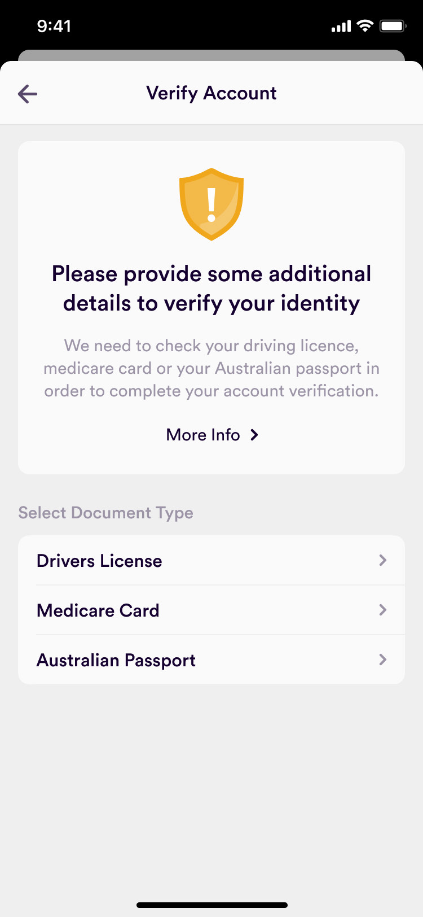The height and width of the screenshot is (917, 423).
Task: Open the More Info link
Action: [x=203, y=435]
